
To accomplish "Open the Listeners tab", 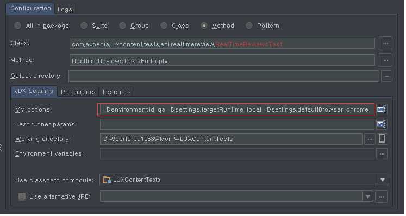I will coord(116,92).
